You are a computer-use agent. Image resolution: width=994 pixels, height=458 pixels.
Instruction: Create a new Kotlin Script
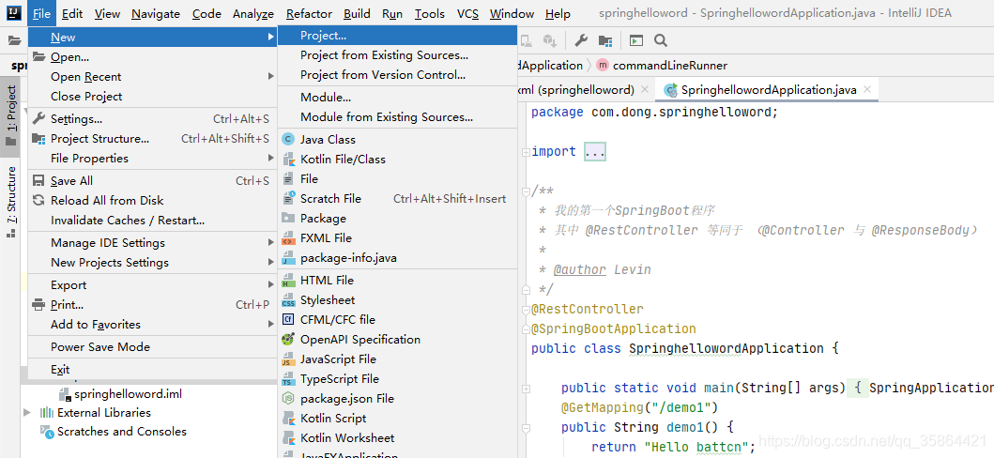(x=397, y=418)
